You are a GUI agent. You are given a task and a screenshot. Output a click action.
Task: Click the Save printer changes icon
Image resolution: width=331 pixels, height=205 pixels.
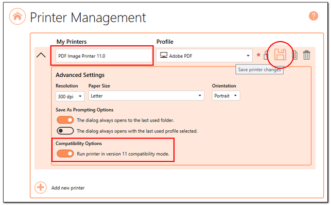point(280,55)
